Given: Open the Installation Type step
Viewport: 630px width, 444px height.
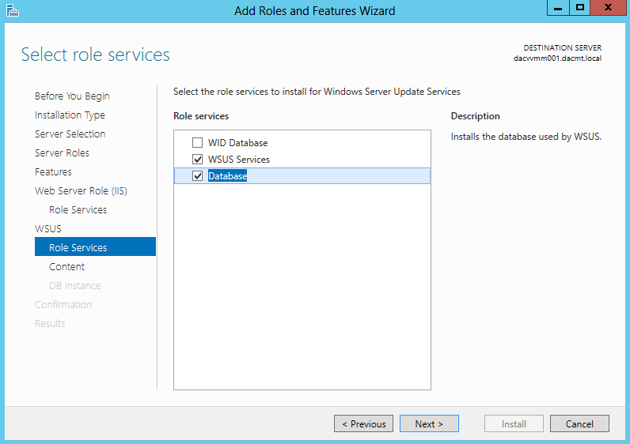Looking at the screenshot, I should click(70, 115).
